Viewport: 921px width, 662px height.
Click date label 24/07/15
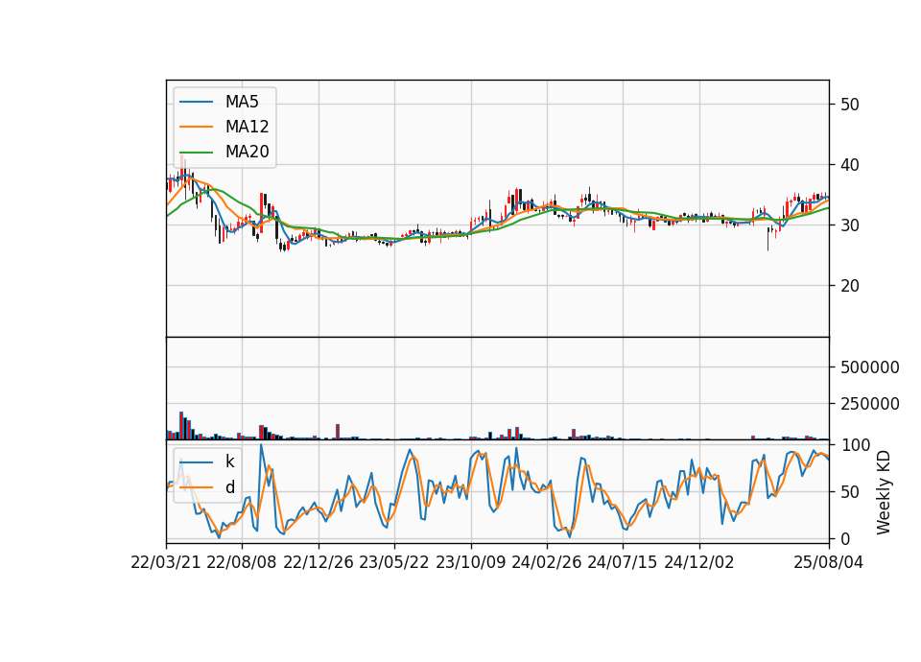[623, 562]
